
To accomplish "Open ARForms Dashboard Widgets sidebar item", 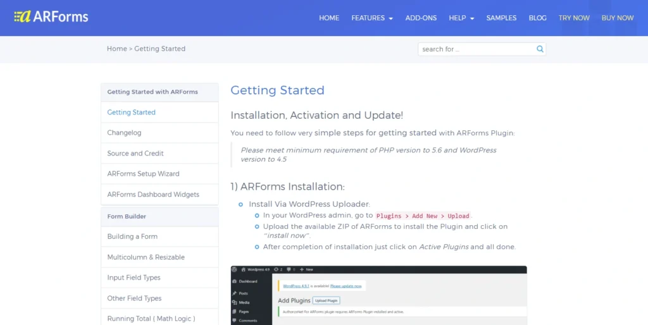I will click(159, 195).
